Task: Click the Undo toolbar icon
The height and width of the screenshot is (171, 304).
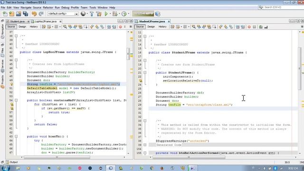Action: point(34,14)
